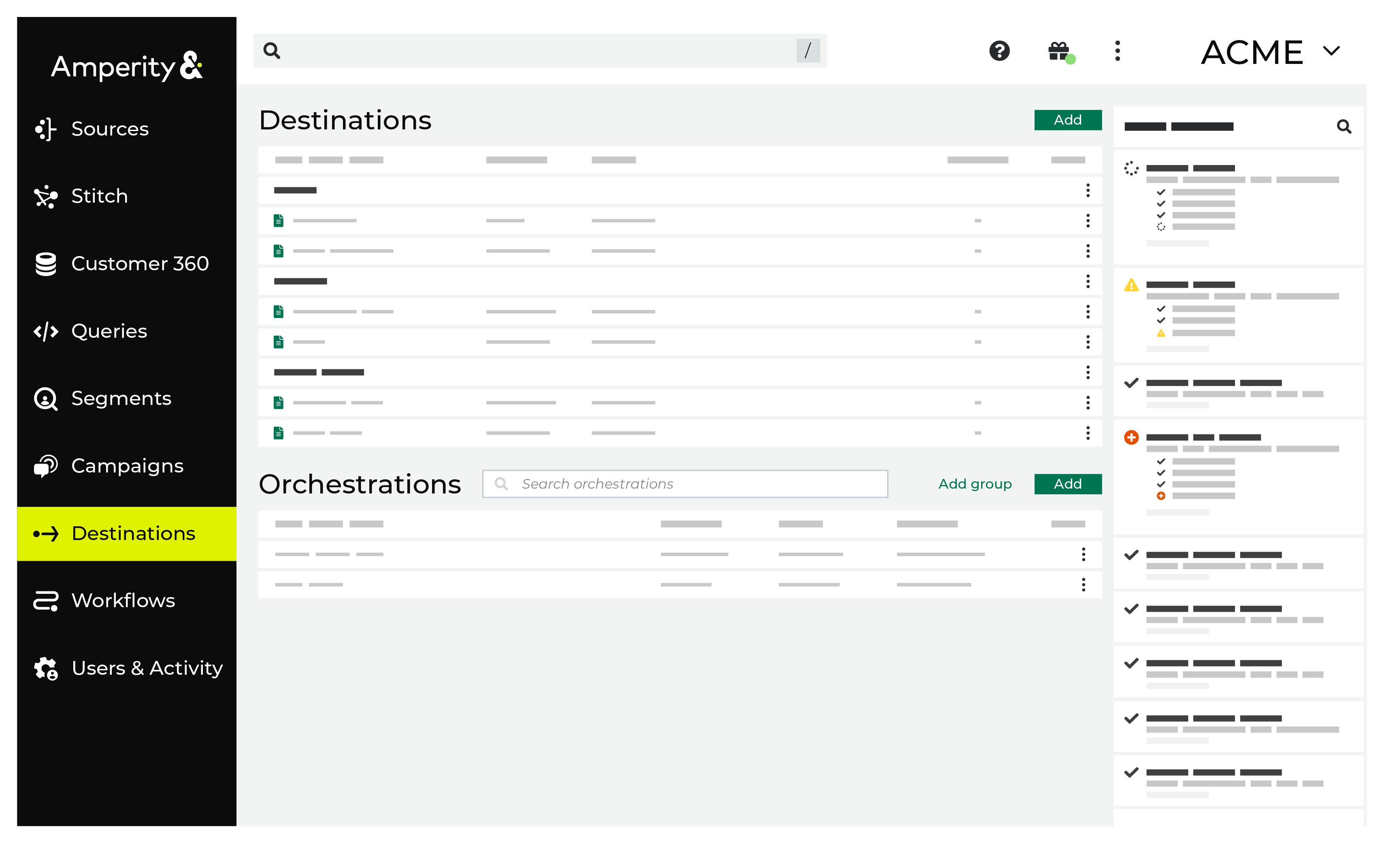Click the Segments magnifier-person icon
This screenshot has height=843, width=1384.
(x=46, y=399)
